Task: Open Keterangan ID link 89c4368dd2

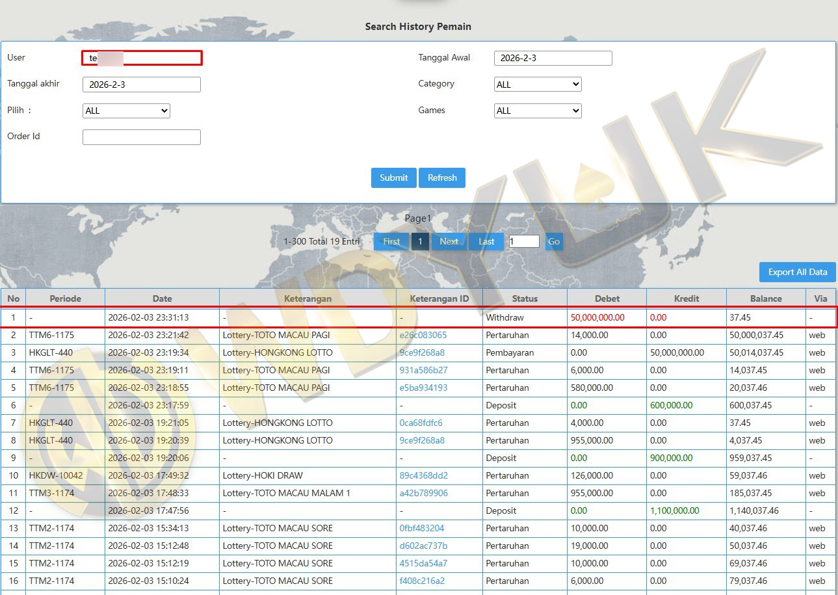Action: [x=423, y=475]
